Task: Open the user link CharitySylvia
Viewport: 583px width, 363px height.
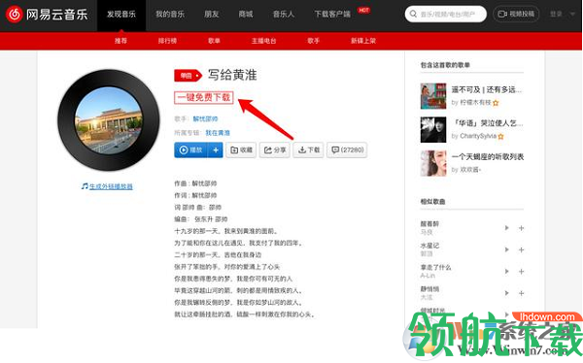Action: pos(478,136)
